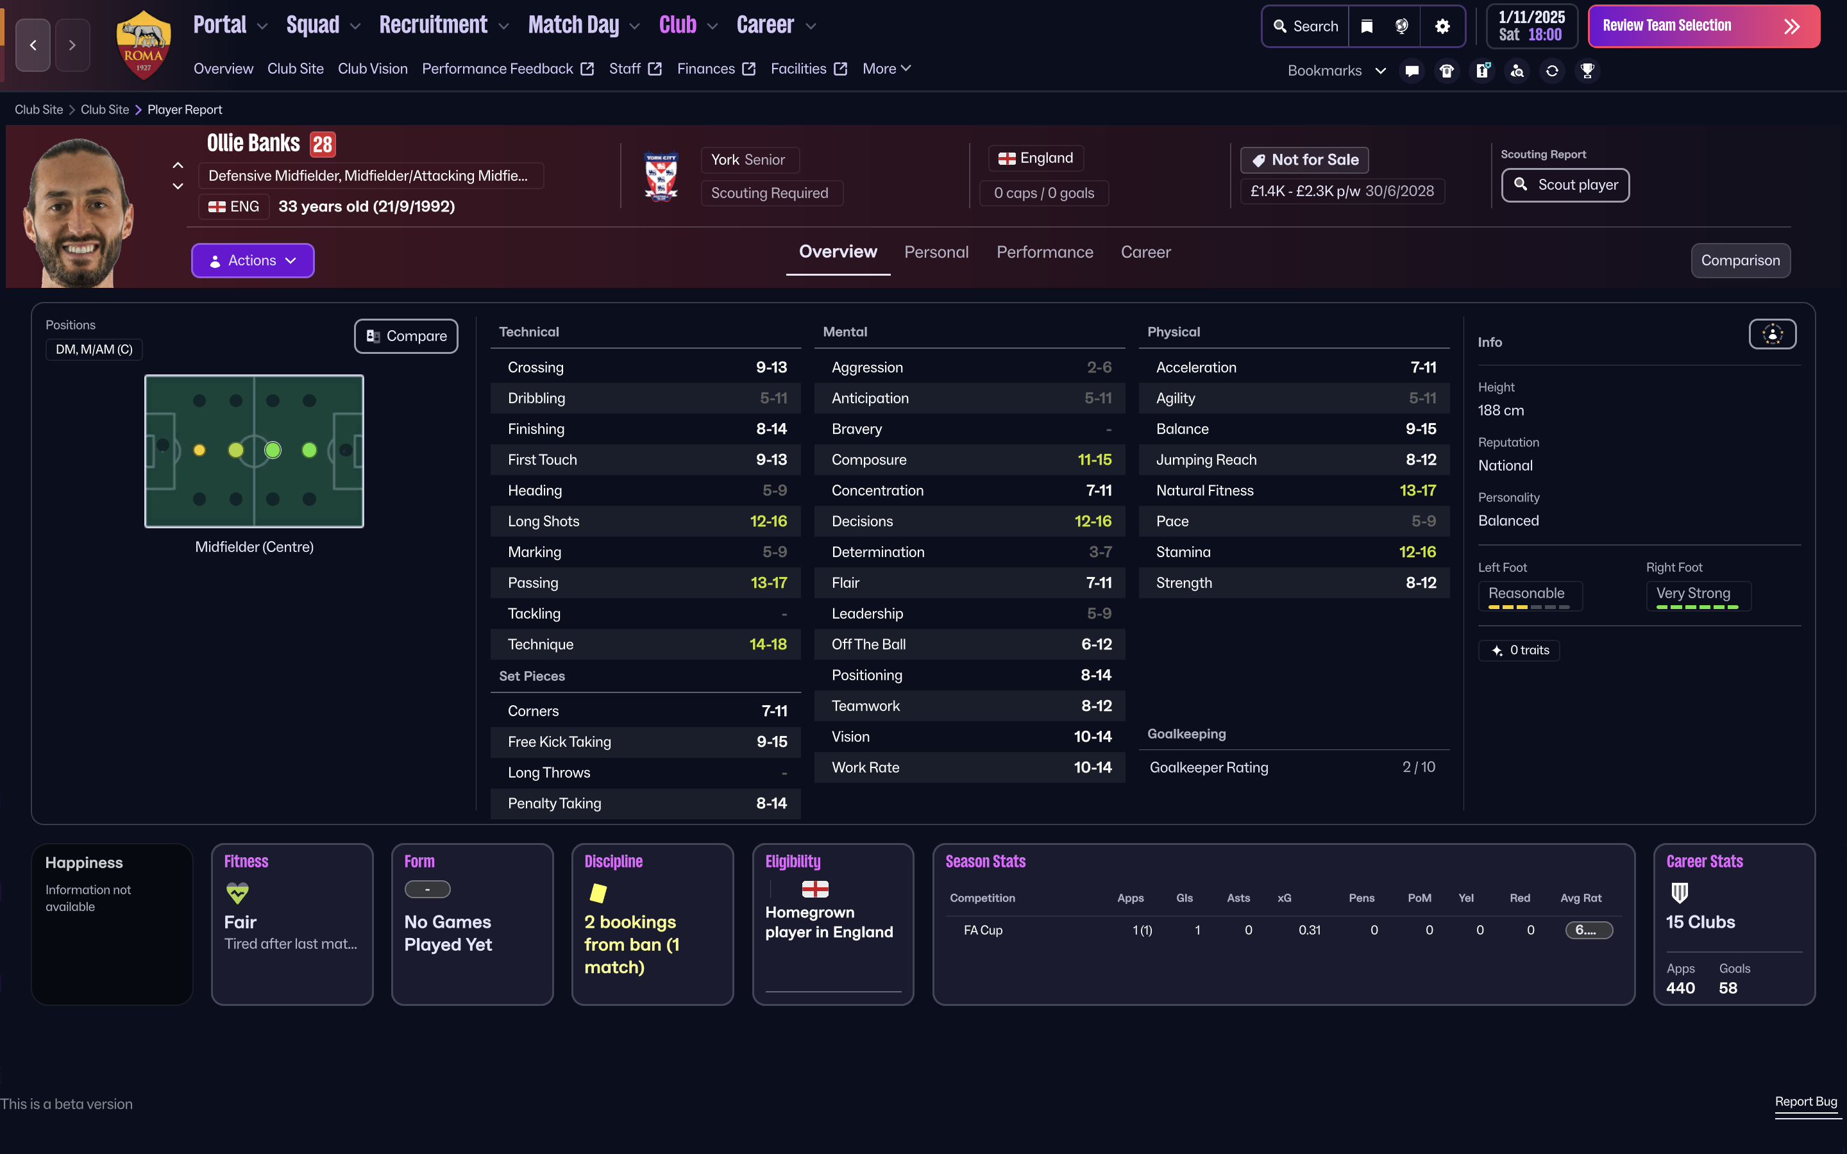1847x1154 pixels.
Task: Click the attribute view toggle icon in Info
Action: click(1772, 334)
